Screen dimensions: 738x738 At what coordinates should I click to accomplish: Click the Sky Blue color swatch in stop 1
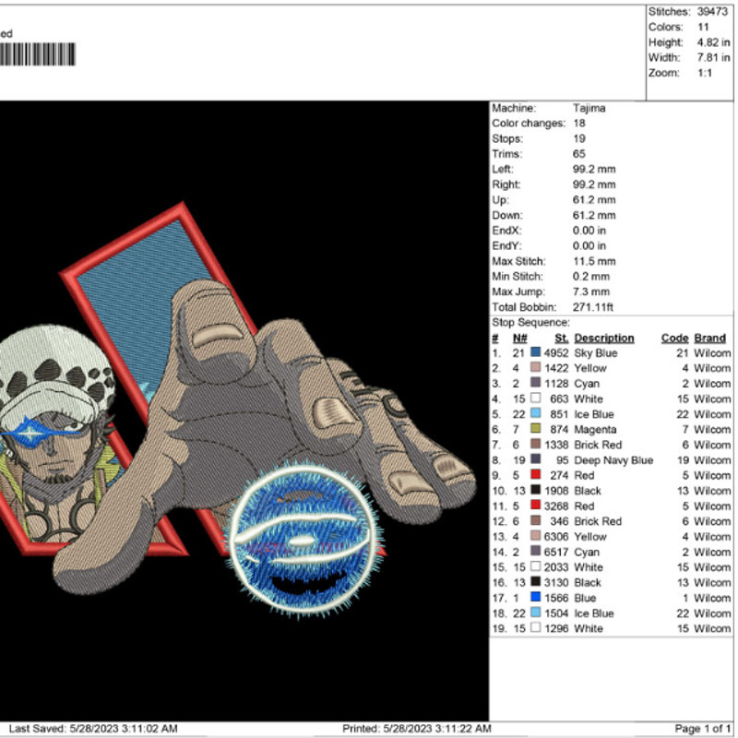[535, 353]
